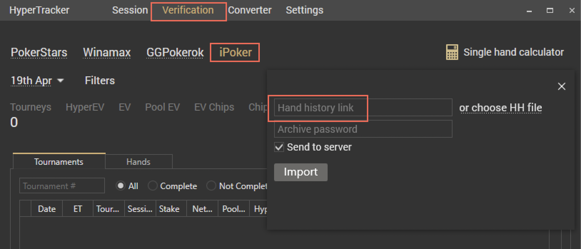The width and height of the screenshot is (581, 249).
Task: Click the Single hand calculator text
Action: click(x=514, y=52)
